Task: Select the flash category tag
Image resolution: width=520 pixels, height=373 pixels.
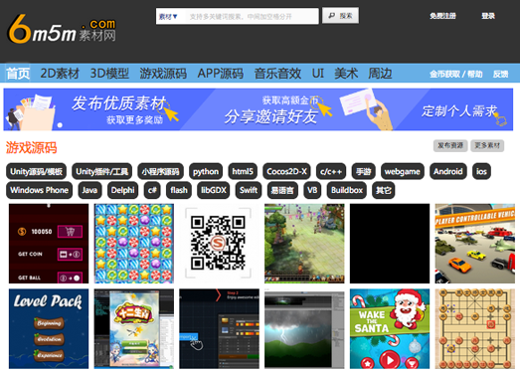Action: [179, 190]
